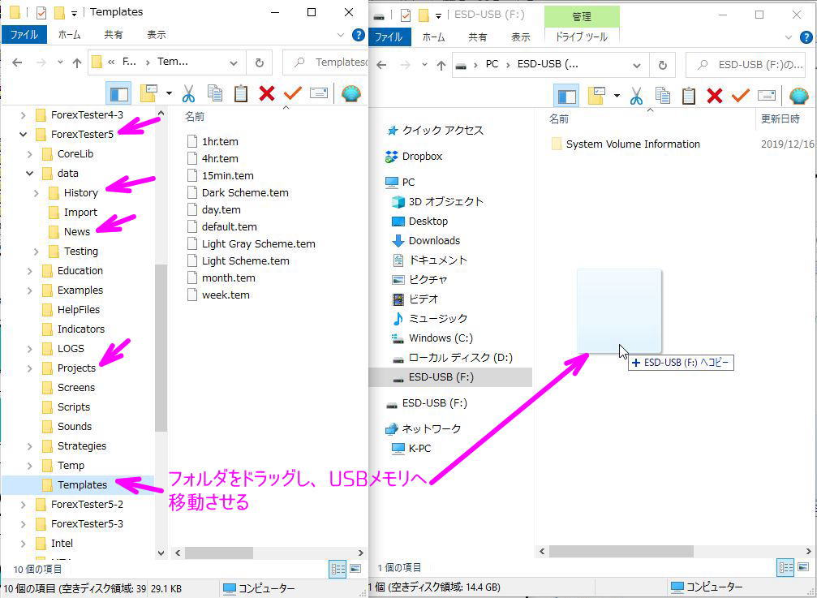Click the Cut scissors icon on left toolbar
Screen dimensions: 817x598
pos(188,93)
